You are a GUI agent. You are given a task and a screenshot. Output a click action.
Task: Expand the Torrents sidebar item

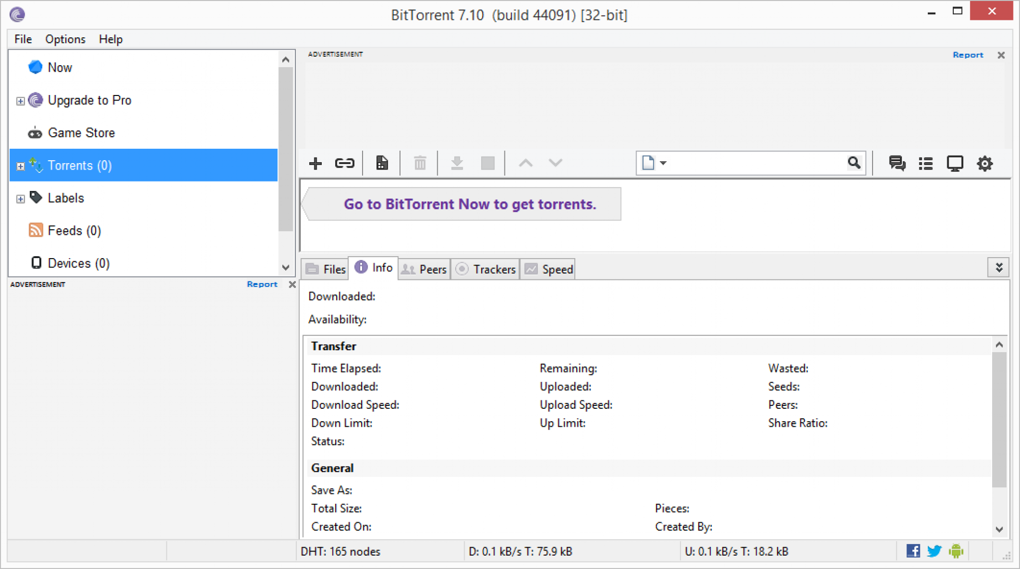[x=20, y=166]
